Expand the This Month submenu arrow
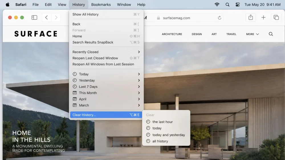The image size is (285, 160). pyautogui.click(x=139, y=93)
